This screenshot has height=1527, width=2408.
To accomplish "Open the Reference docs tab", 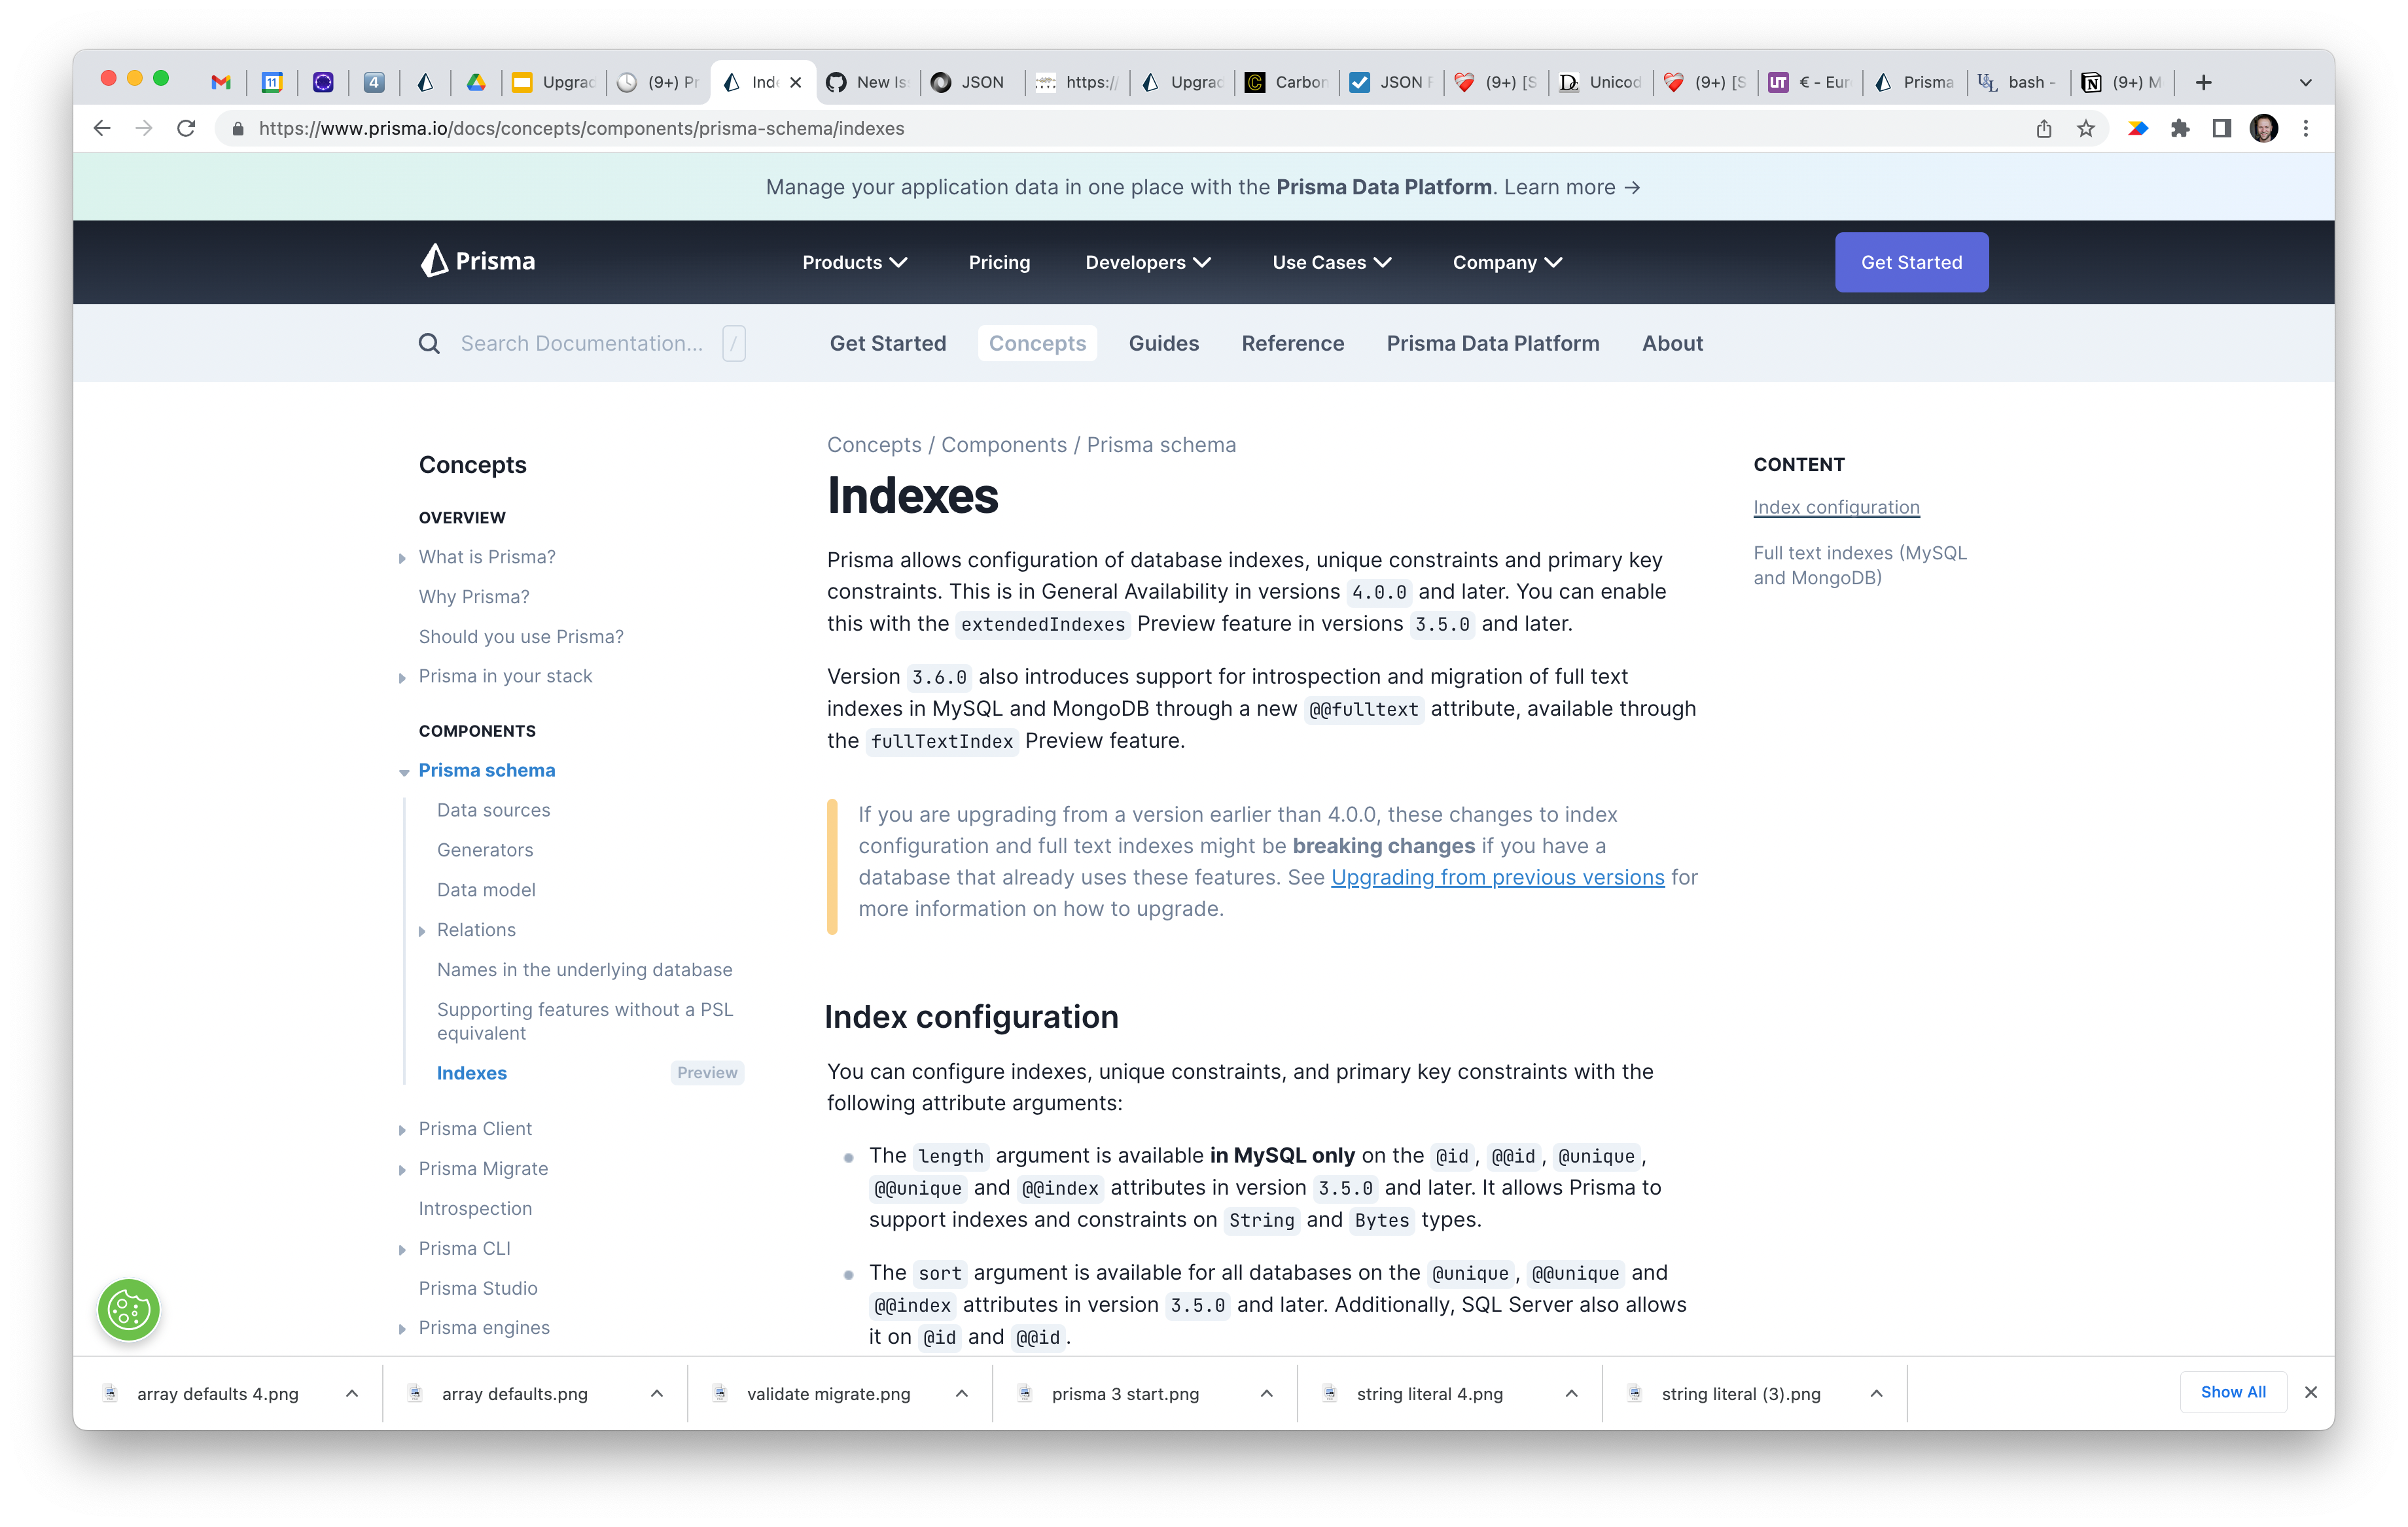I will (1292, 343).
